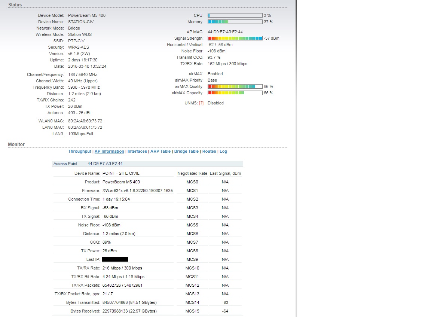This screenshot has height=317, width=431.
Task: Click the Status section heading
Action: click(15, 4)
